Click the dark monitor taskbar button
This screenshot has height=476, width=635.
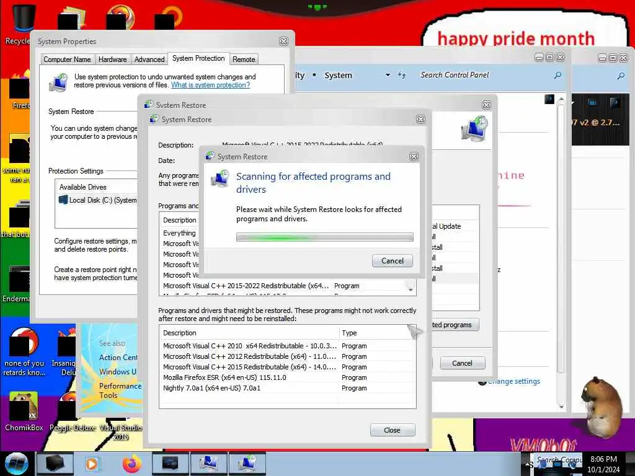coord(170,464)
